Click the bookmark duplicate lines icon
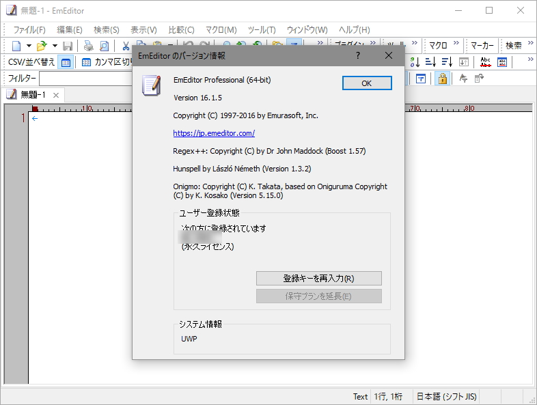This screenshot has width=537, height=405. pos(502,62)
